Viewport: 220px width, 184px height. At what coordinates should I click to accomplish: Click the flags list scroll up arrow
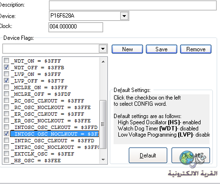(103, 62)
